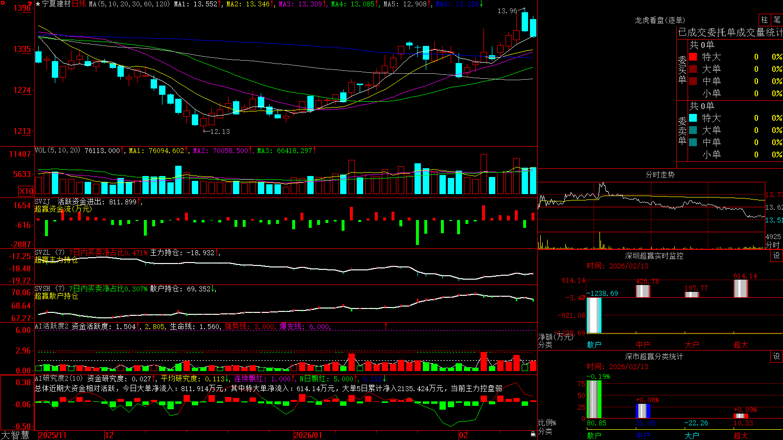Click the 委卖单 大单 row label
The height and width of the screenshot is (440, 783).
(x=711, y=130)
